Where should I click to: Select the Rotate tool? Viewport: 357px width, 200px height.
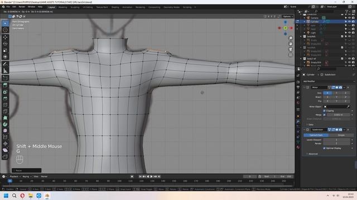[x=5, y=43]
